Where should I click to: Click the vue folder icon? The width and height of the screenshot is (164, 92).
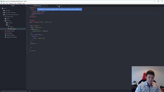click(x=7, y=25)
